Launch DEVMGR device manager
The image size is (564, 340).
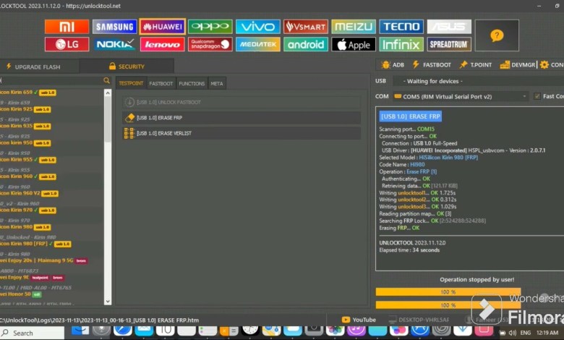tap(520, 65)
